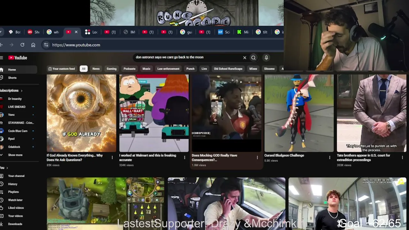Go to the browser home page
The height and width of the screenshot is (230, 409).
(33, 45)
